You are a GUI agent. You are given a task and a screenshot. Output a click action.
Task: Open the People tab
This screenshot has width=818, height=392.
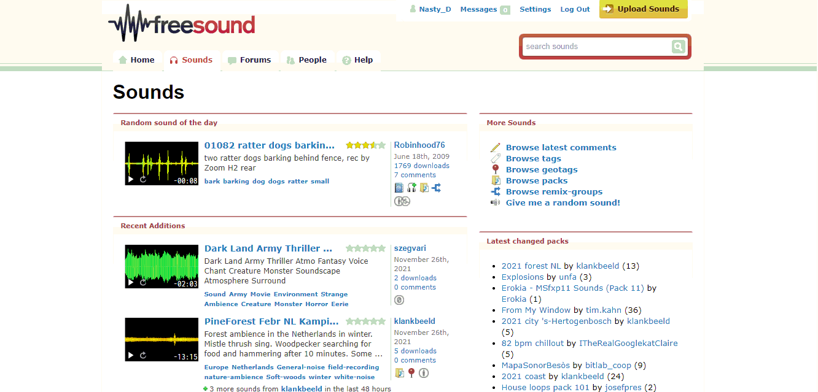click(x=306, y=60)
